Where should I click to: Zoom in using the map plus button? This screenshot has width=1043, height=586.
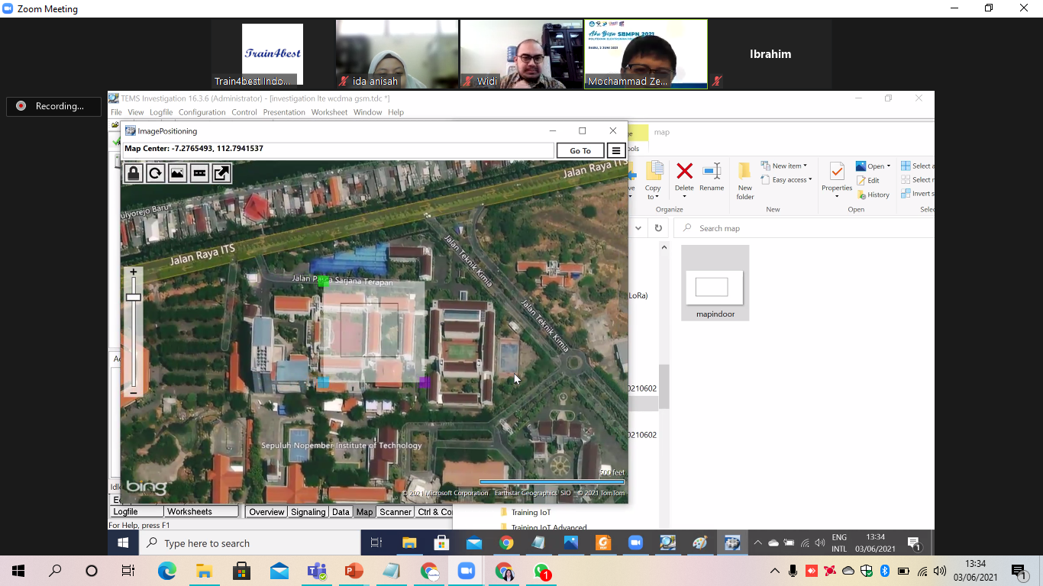134,272
